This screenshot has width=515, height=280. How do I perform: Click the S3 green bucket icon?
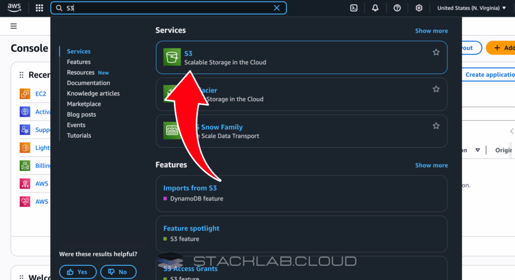tap(172, 57)
